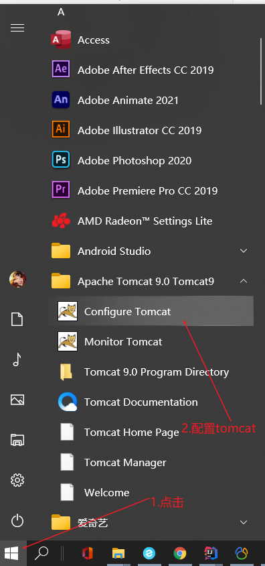The width and height of the screenshot is (265, 566).
Task: Open the Pictures sidebar icon
Action: pos(17,400)
